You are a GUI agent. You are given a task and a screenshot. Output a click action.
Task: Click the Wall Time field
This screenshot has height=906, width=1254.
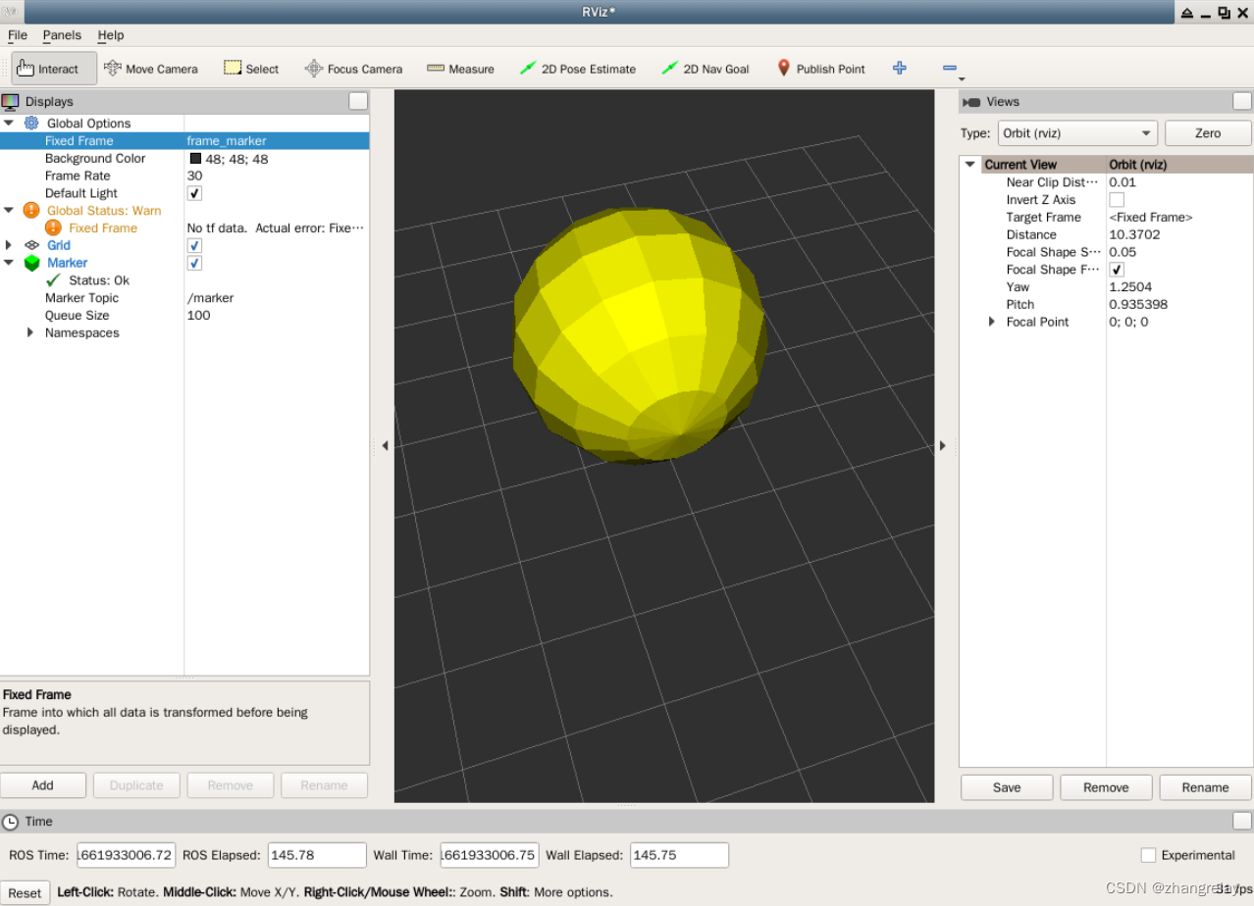point(490,855)
